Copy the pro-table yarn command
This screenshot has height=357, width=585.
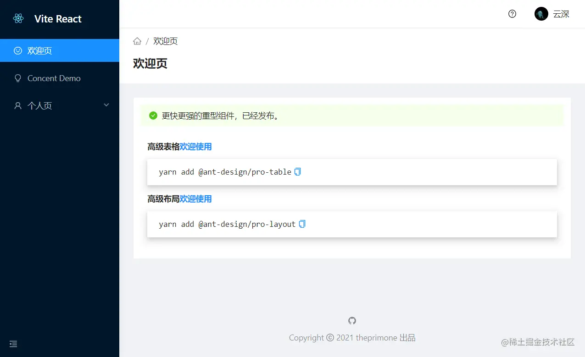tap(297, 172)
